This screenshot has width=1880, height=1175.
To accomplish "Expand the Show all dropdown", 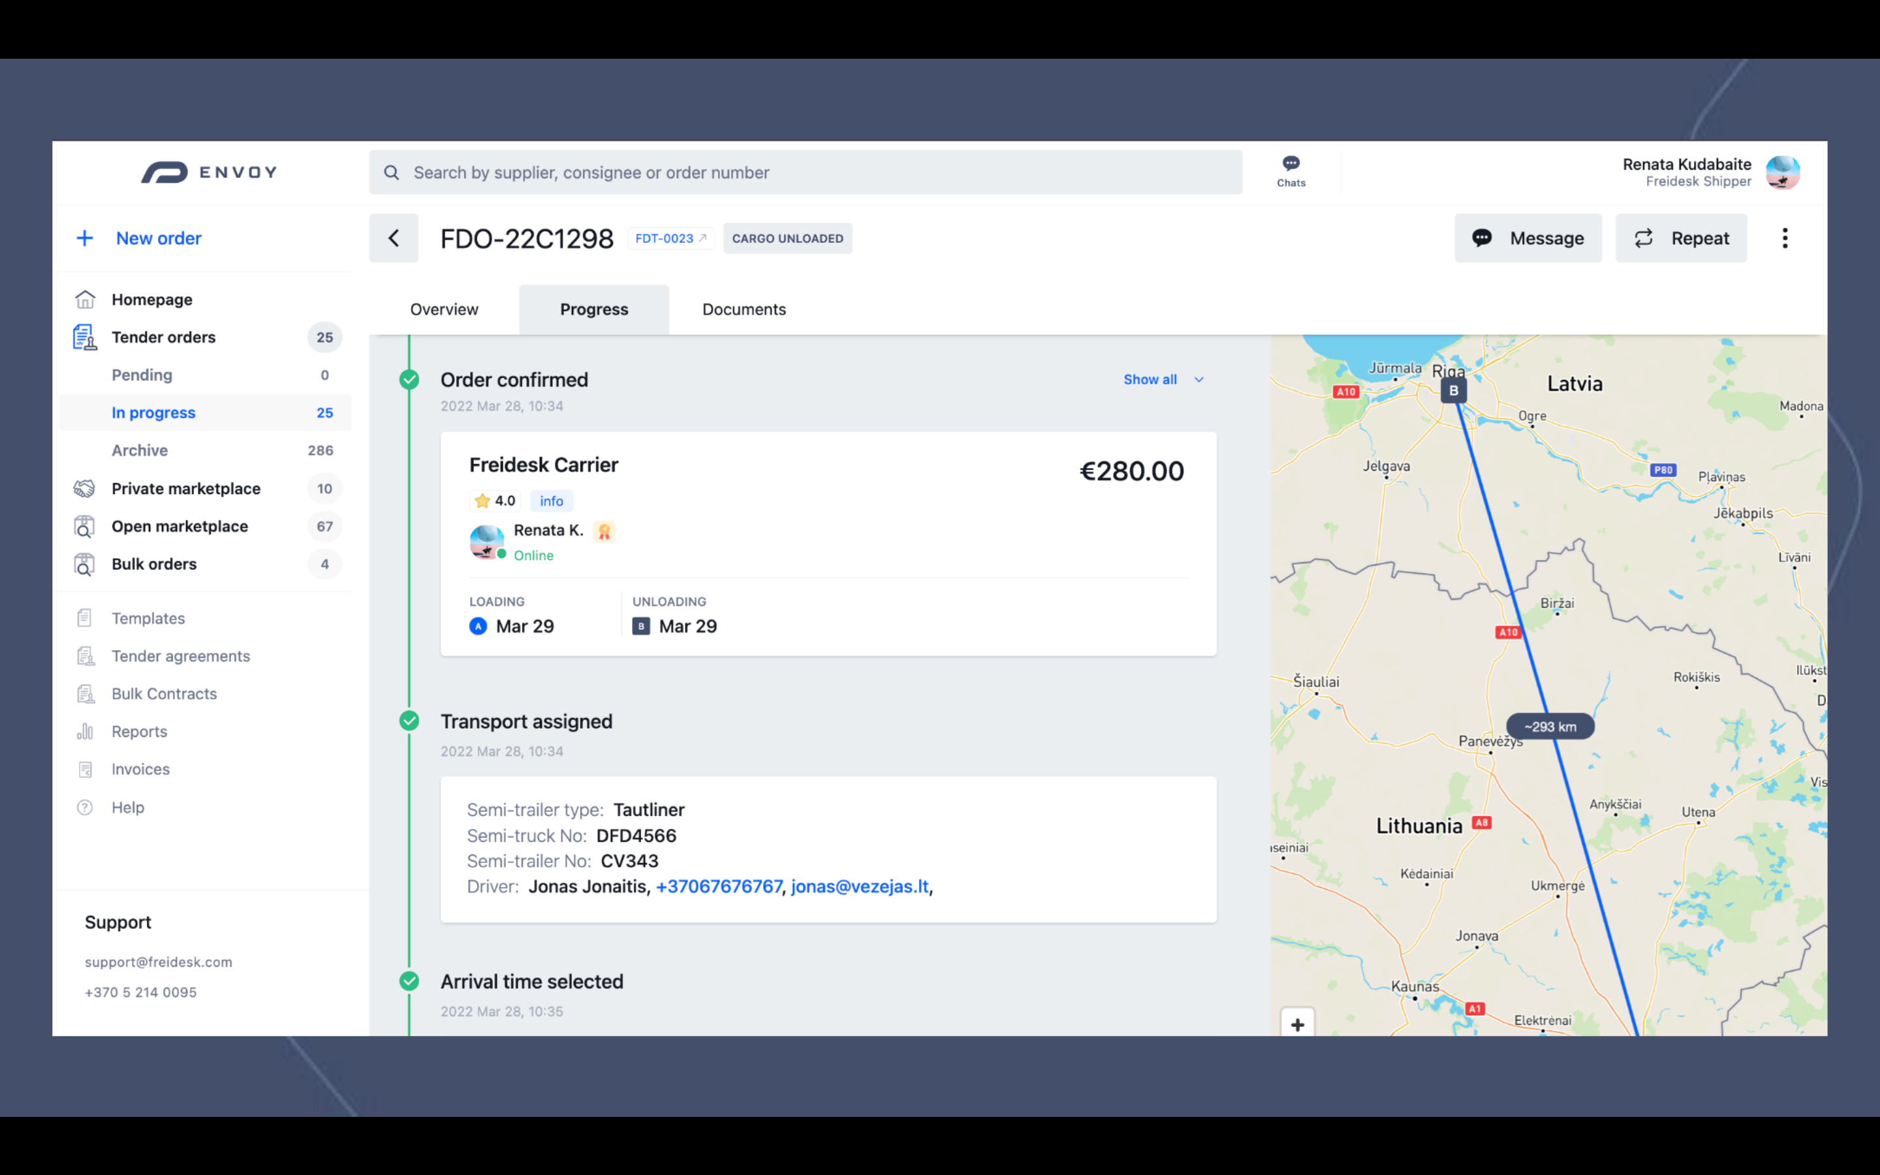I will (1163, 379).
